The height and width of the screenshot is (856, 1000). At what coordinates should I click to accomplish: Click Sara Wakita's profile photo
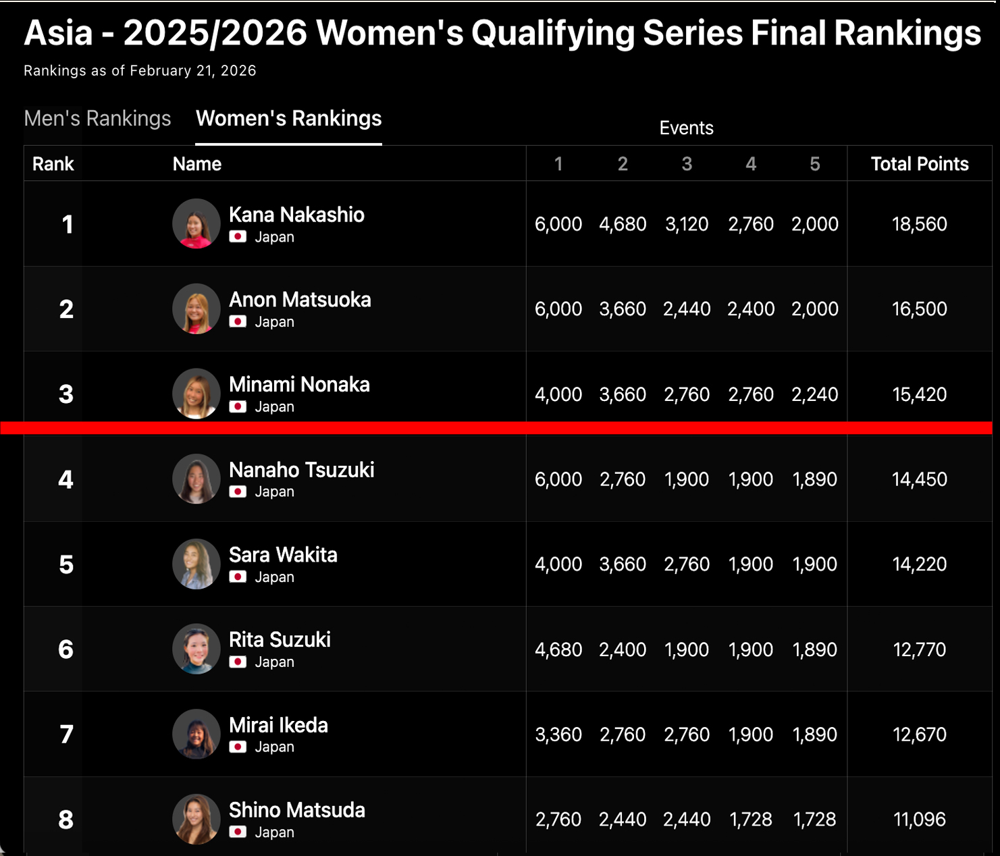click(196, 564)
